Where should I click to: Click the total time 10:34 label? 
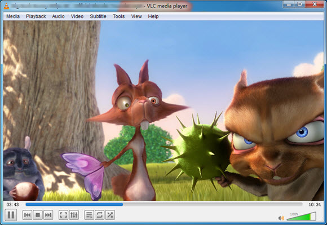(x=315, y=205)
